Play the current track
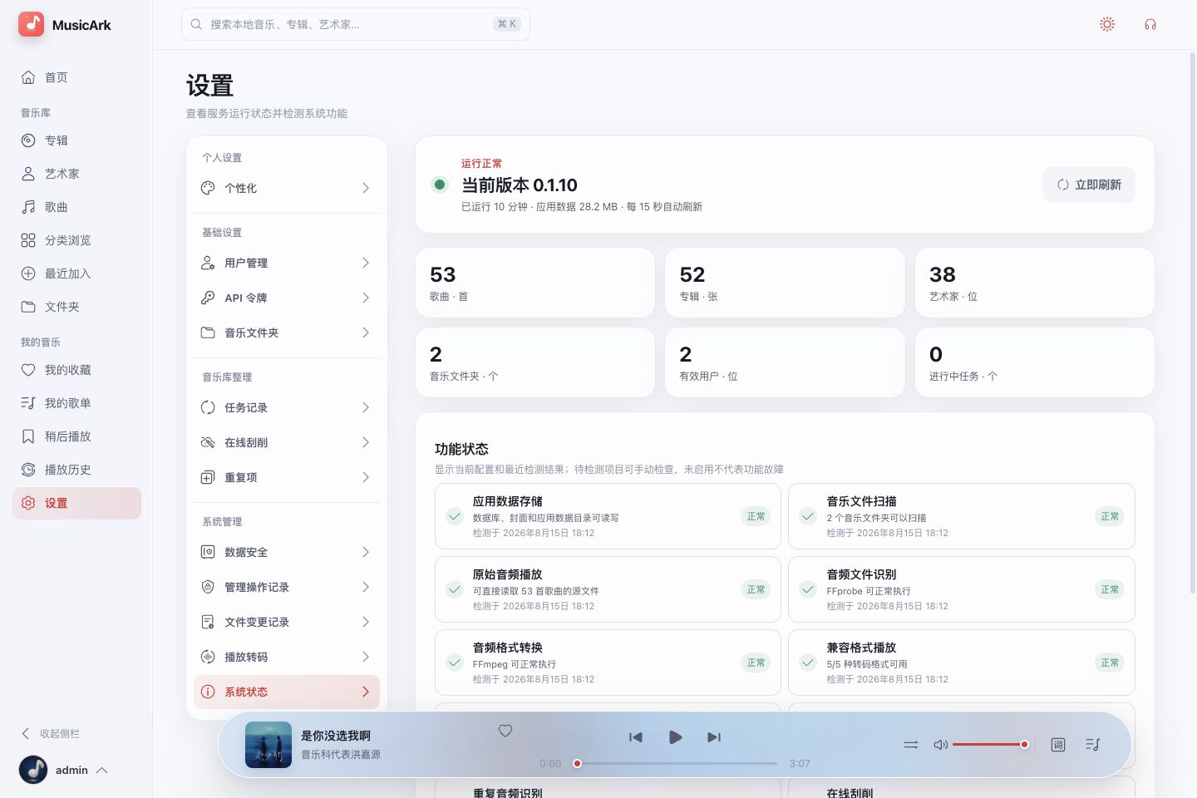The height and width of the screenshot is (798, 1197). 675,737
